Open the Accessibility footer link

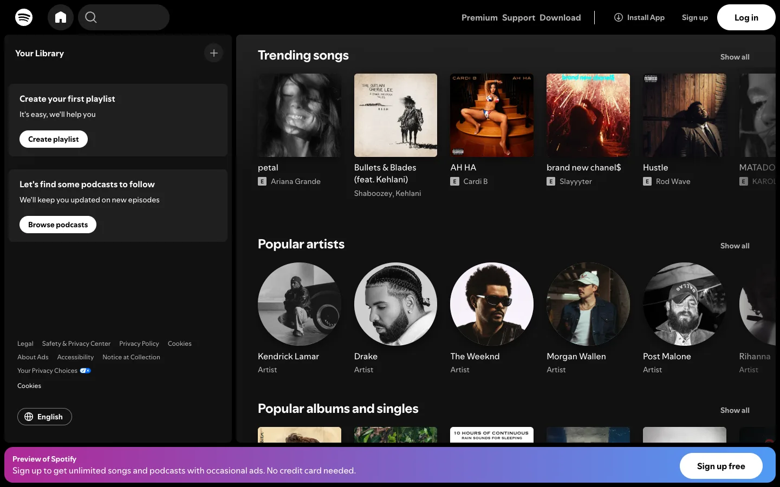click(75, 357)
